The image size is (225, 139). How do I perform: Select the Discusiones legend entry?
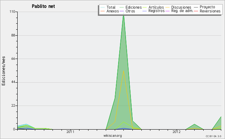(181, 7)
